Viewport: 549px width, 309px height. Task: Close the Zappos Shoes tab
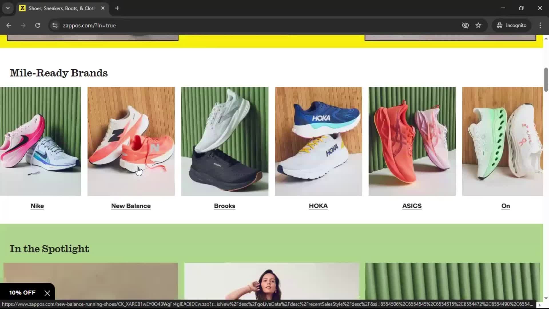103,8
